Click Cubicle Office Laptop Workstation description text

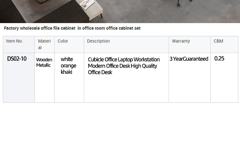tap(124, 60)
